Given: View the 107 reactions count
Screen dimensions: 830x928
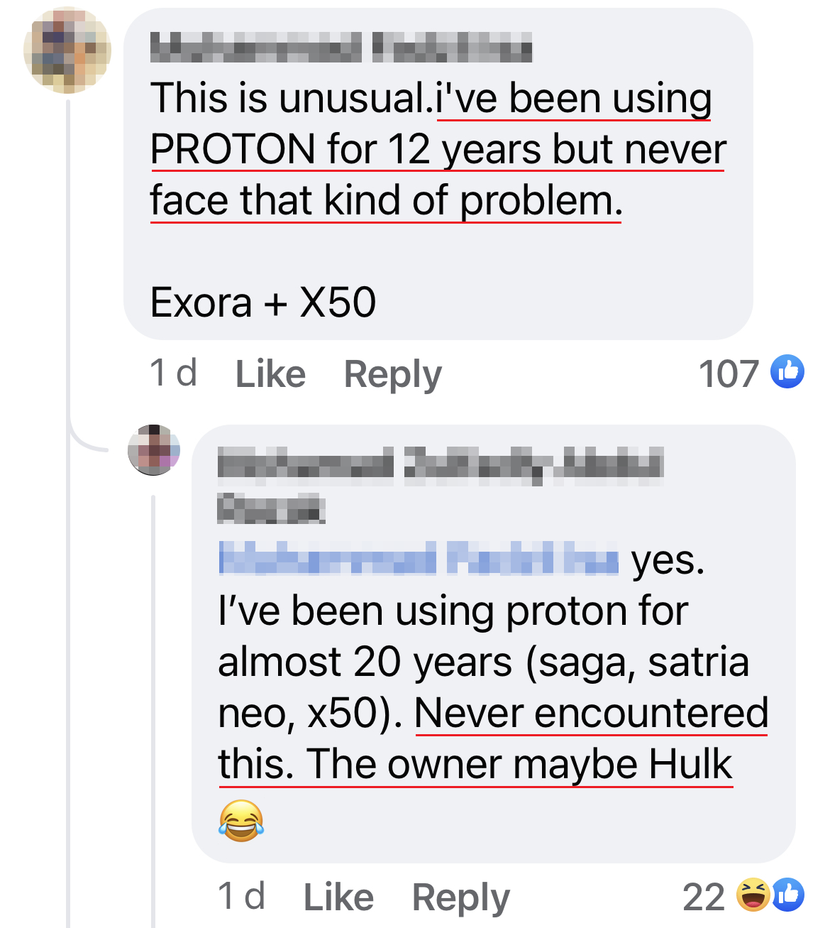Looking at the screenshot, I should click(729, 373).
